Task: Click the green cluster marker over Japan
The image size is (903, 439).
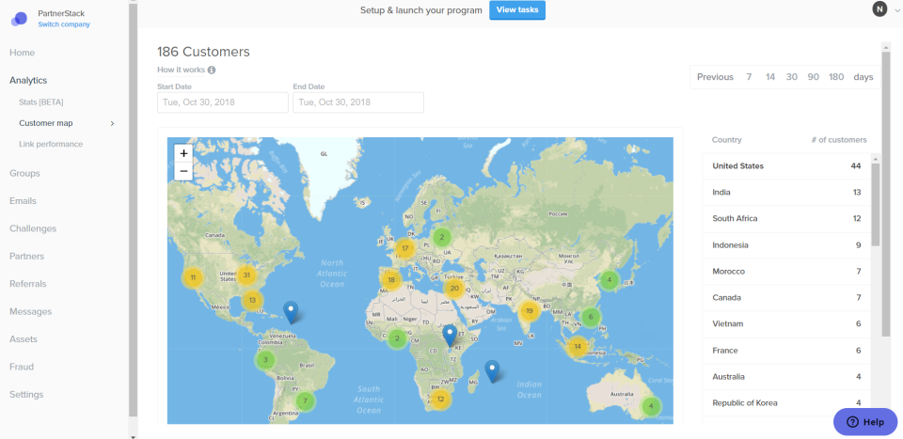Action: click(610, 279)
